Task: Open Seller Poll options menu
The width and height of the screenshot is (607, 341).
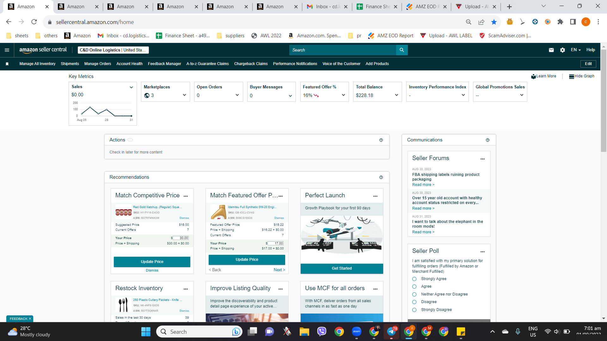Action: 482,252
